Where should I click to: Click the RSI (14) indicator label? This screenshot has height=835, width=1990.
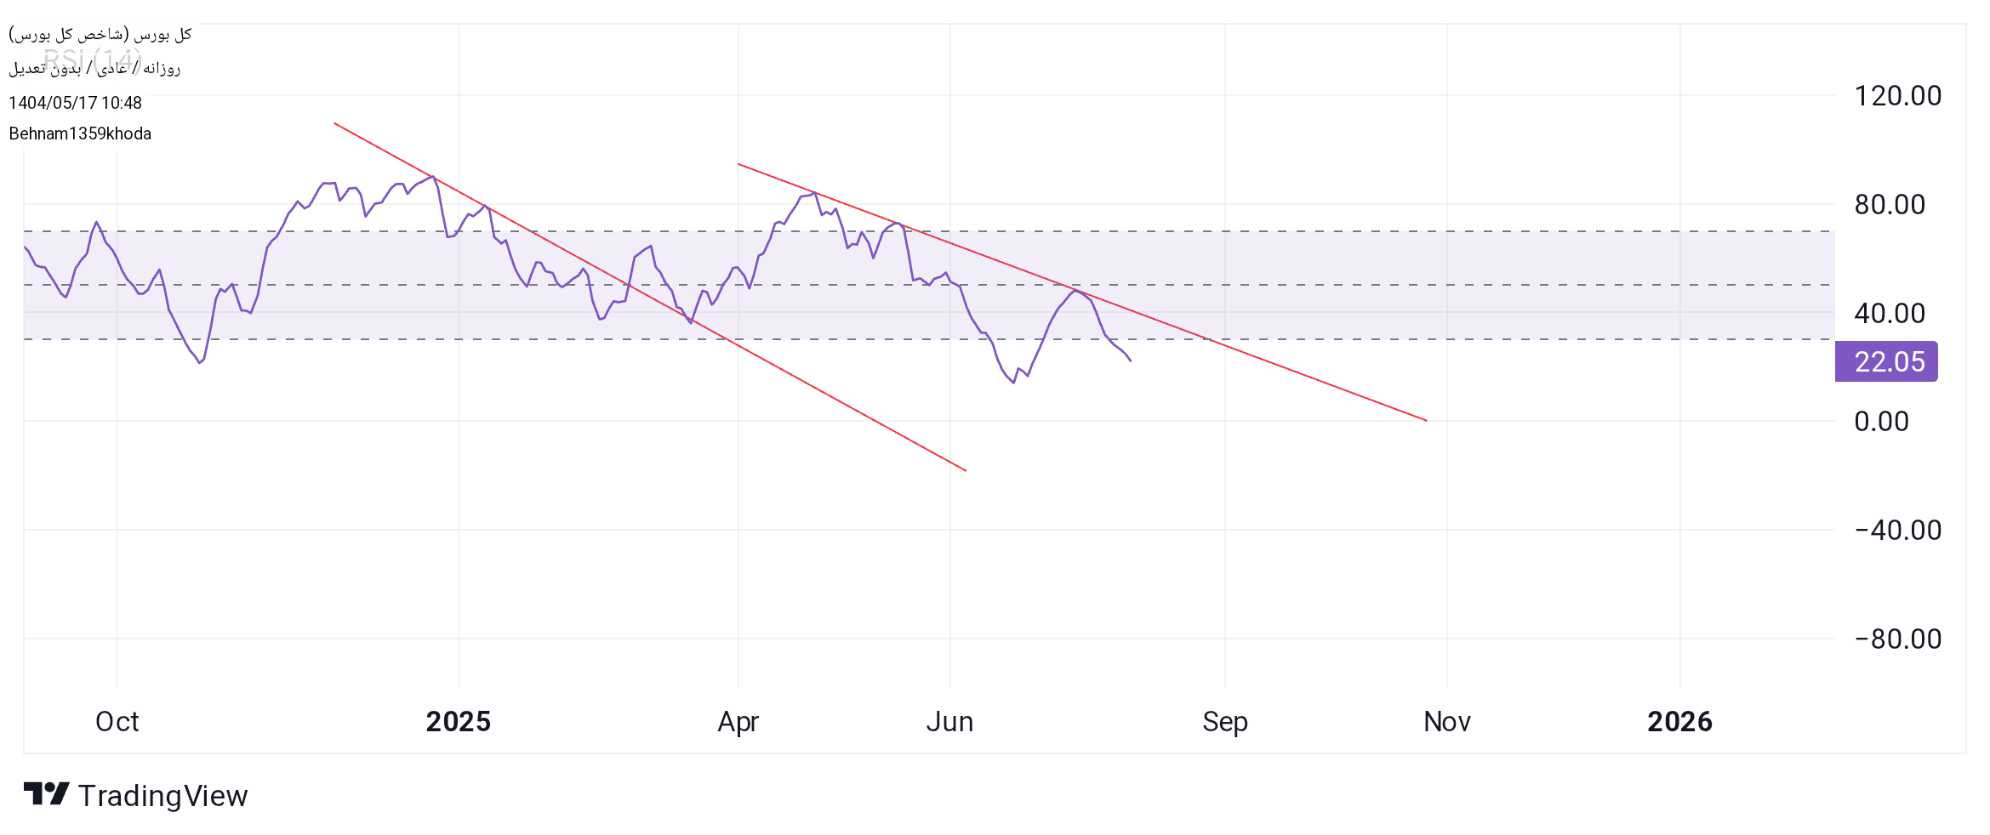tap(92, 60)
